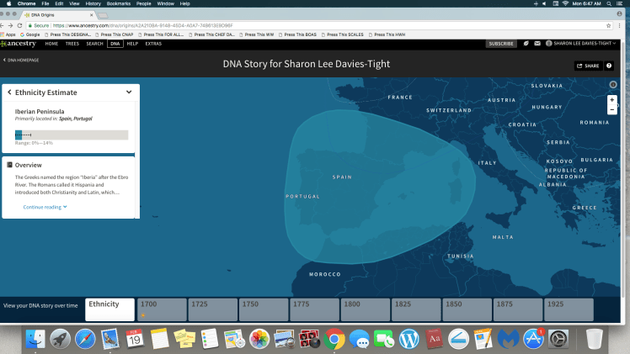
Task: Open WordPress from the Dock
Action: (409, 339)
